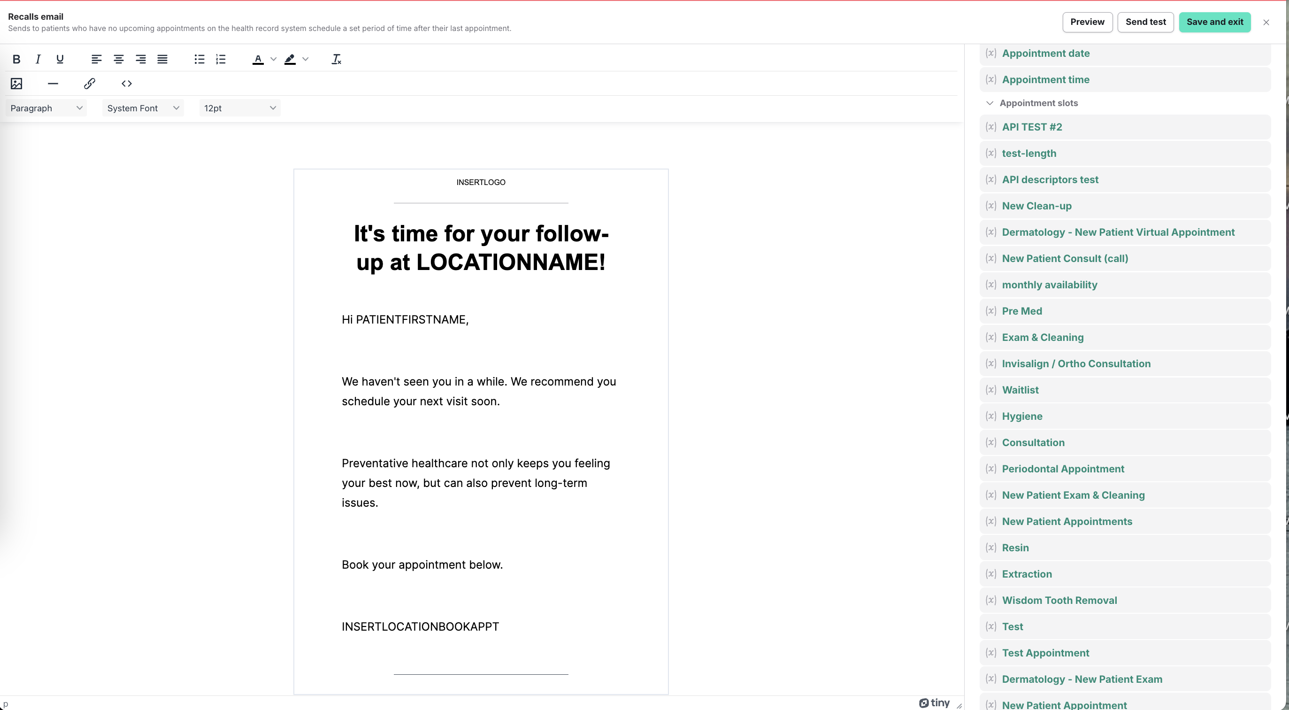Insert the Exam & Cleaning variable
Image resolution: width=1289 pixels, height=710 pixels.
pos(1125,338)
